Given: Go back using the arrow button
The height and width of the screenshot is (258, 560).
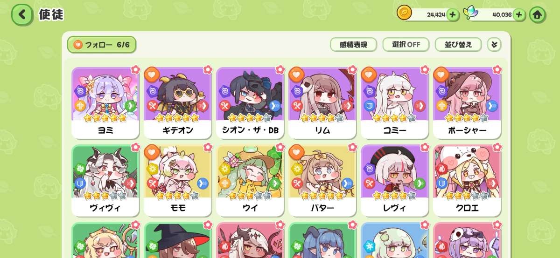Looking at the screenshot, I should tap(22, 15).
